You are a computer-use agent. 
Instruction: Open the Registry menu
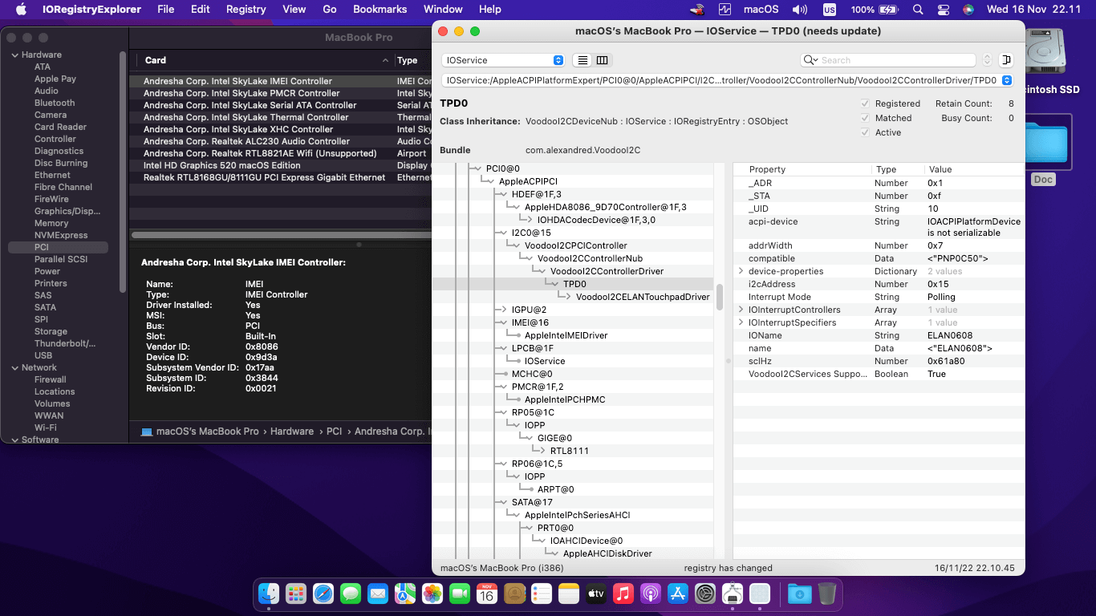pos(246,10)
